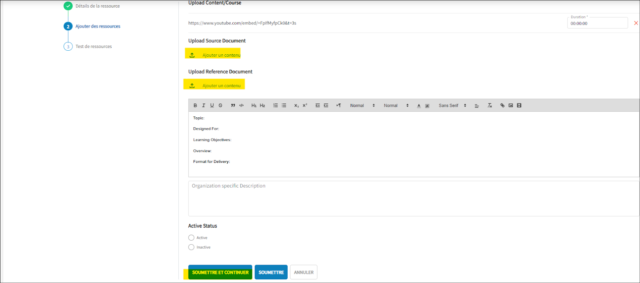The height and width of the screenshot is (283, 640).
Task: Open the Sans Serif font dropdown
Action: [x=452, y=105]
